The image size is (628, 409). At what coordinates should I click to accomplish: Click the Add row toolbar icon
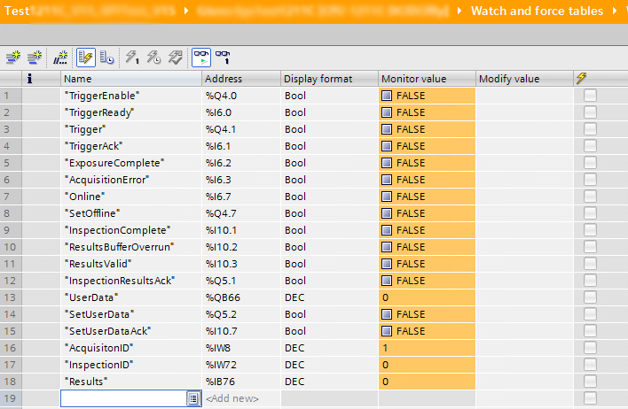coord(34,56)
